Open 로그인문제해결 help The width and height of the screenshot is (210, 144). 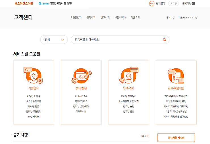tap(33, 101)
